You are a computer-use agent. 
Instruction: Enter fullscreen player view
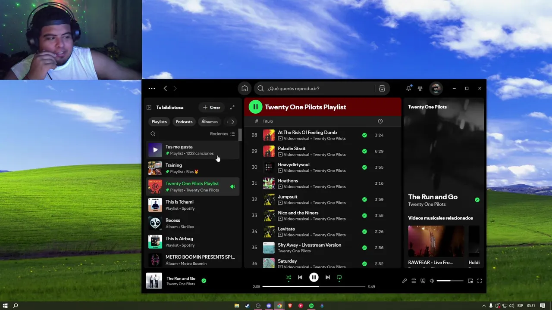click(479, 281)
